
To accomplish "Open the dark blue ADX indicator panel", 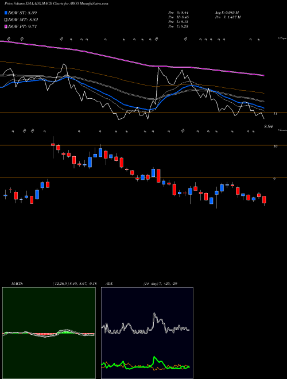I will [x=147, y=333].
